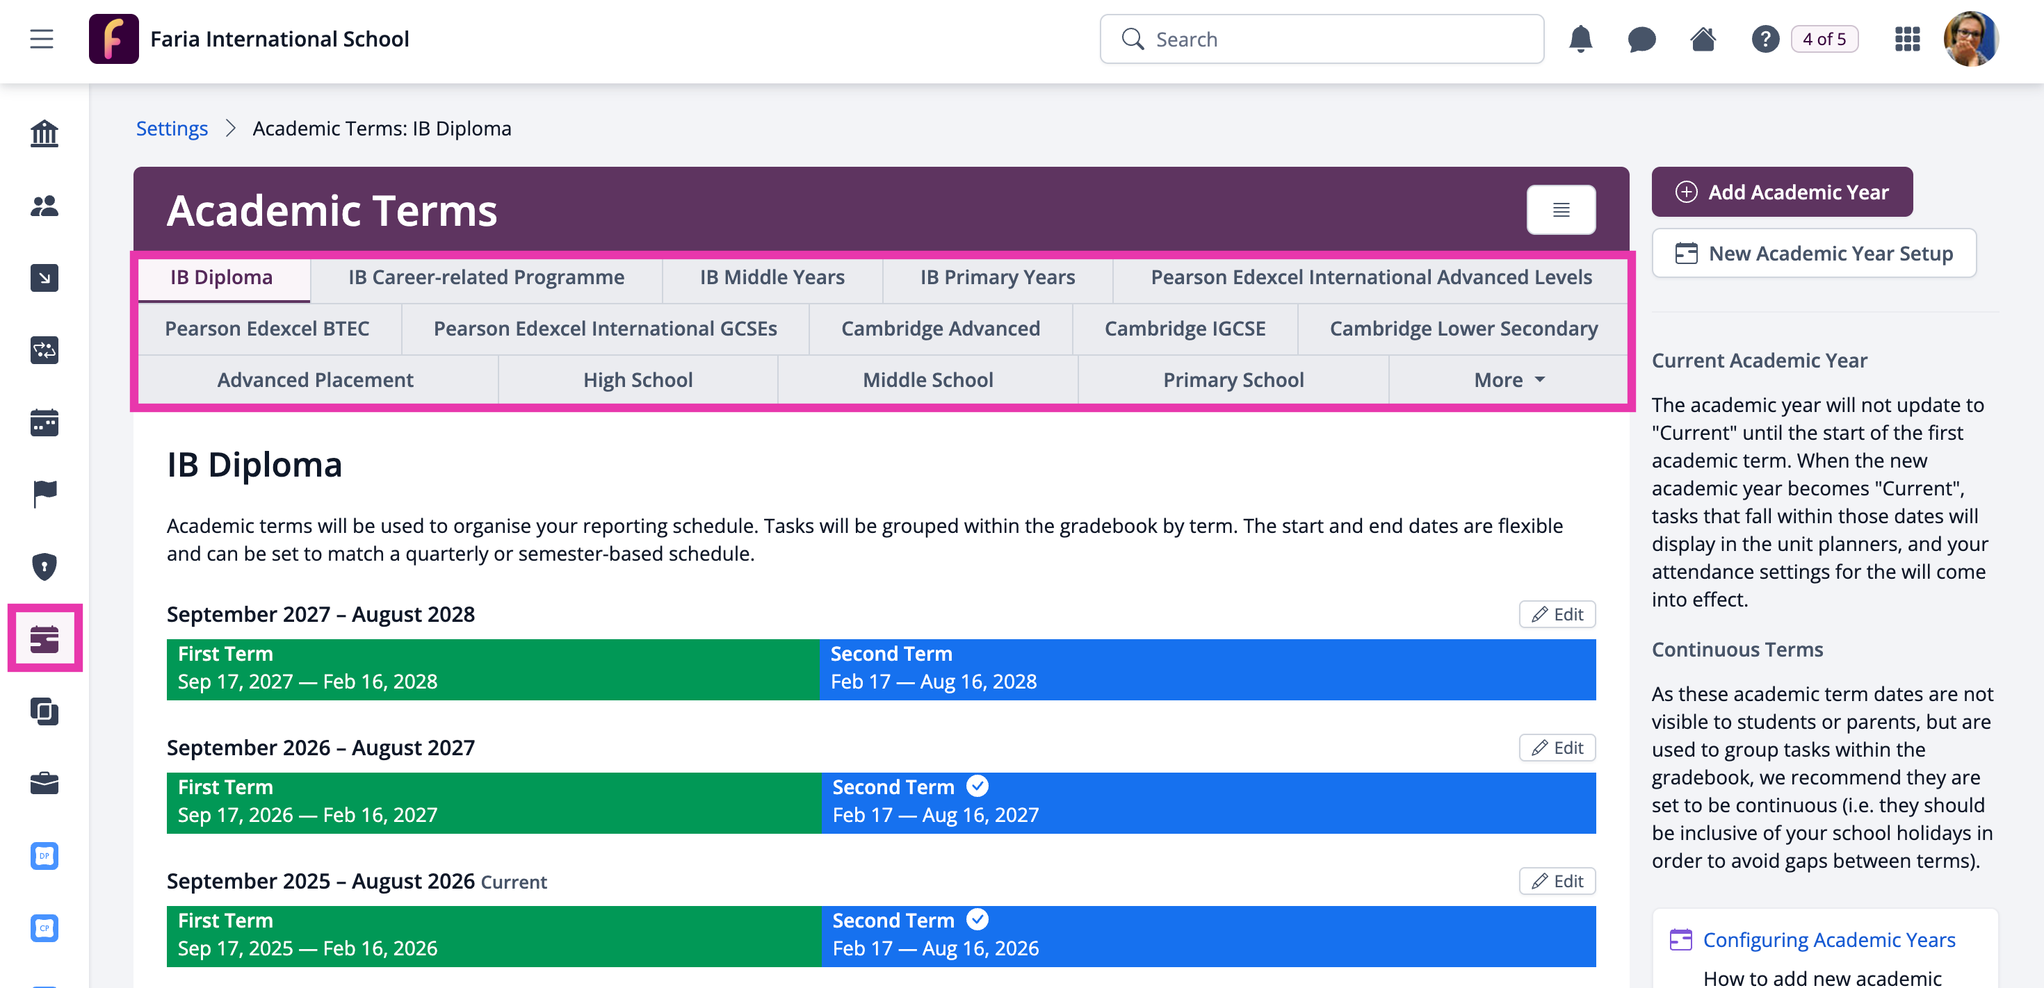Viewport: 2044px width, 988px height.
Task: Open Pearson Edexcel International GCSEs tab
Action: pos(606,329)
